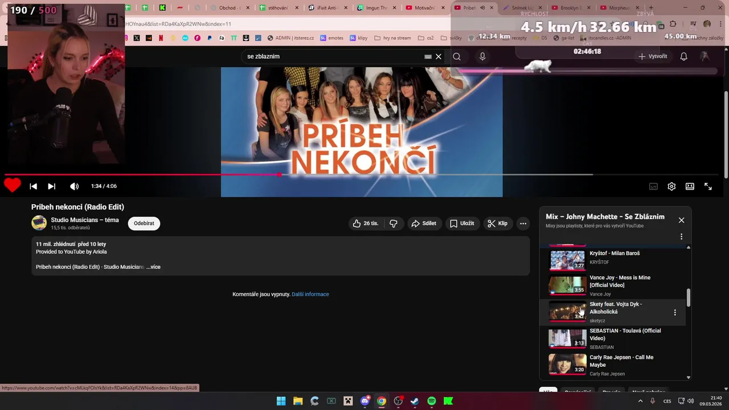Image resolution: width=729 pixels, height=410 pixels.
Task: Open the emotes bookmark
Action: [x=331, y=38]
